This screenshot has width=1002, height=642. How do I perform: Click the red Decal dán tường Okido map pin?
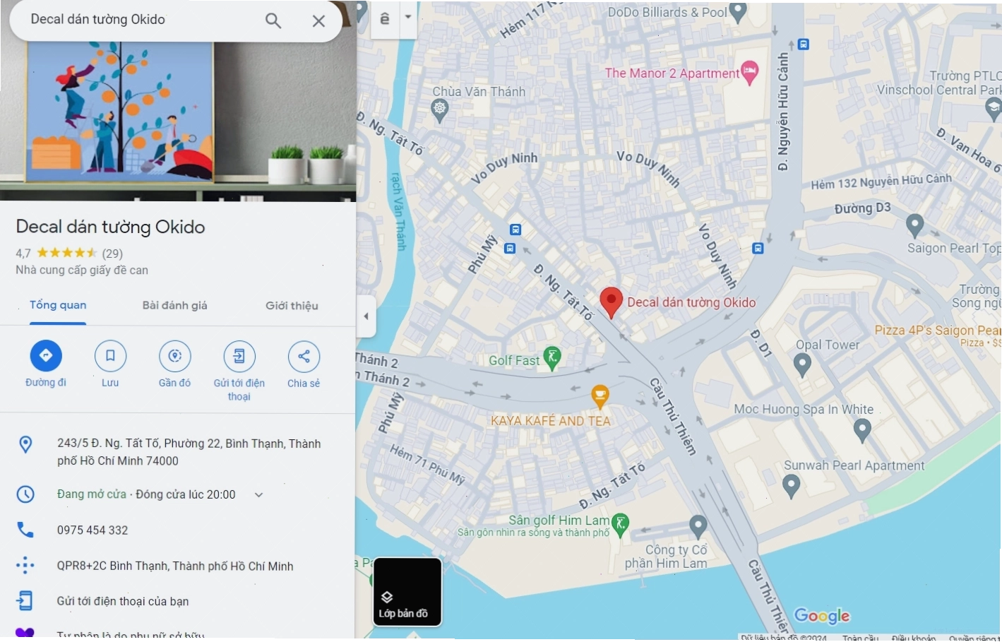click(x=611, y=302)
